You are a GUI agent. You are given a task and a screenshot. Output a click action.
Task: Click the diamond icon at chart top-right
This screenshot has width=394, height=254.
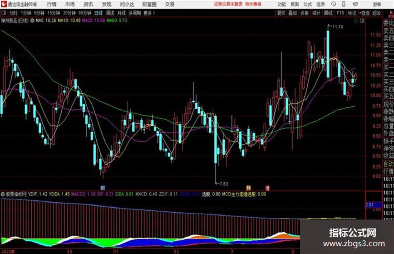click(356, 21)
